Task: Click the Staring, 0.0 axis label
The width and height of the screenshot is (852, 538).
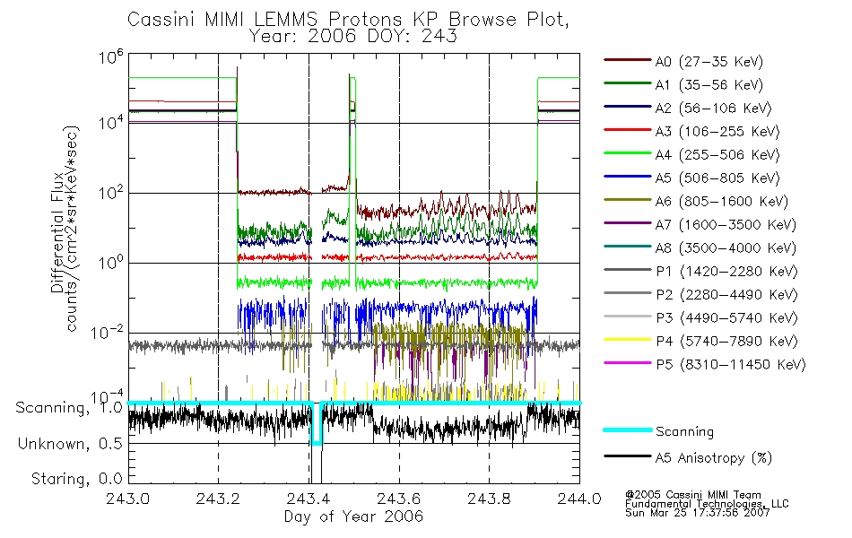Action: (76, 479)
